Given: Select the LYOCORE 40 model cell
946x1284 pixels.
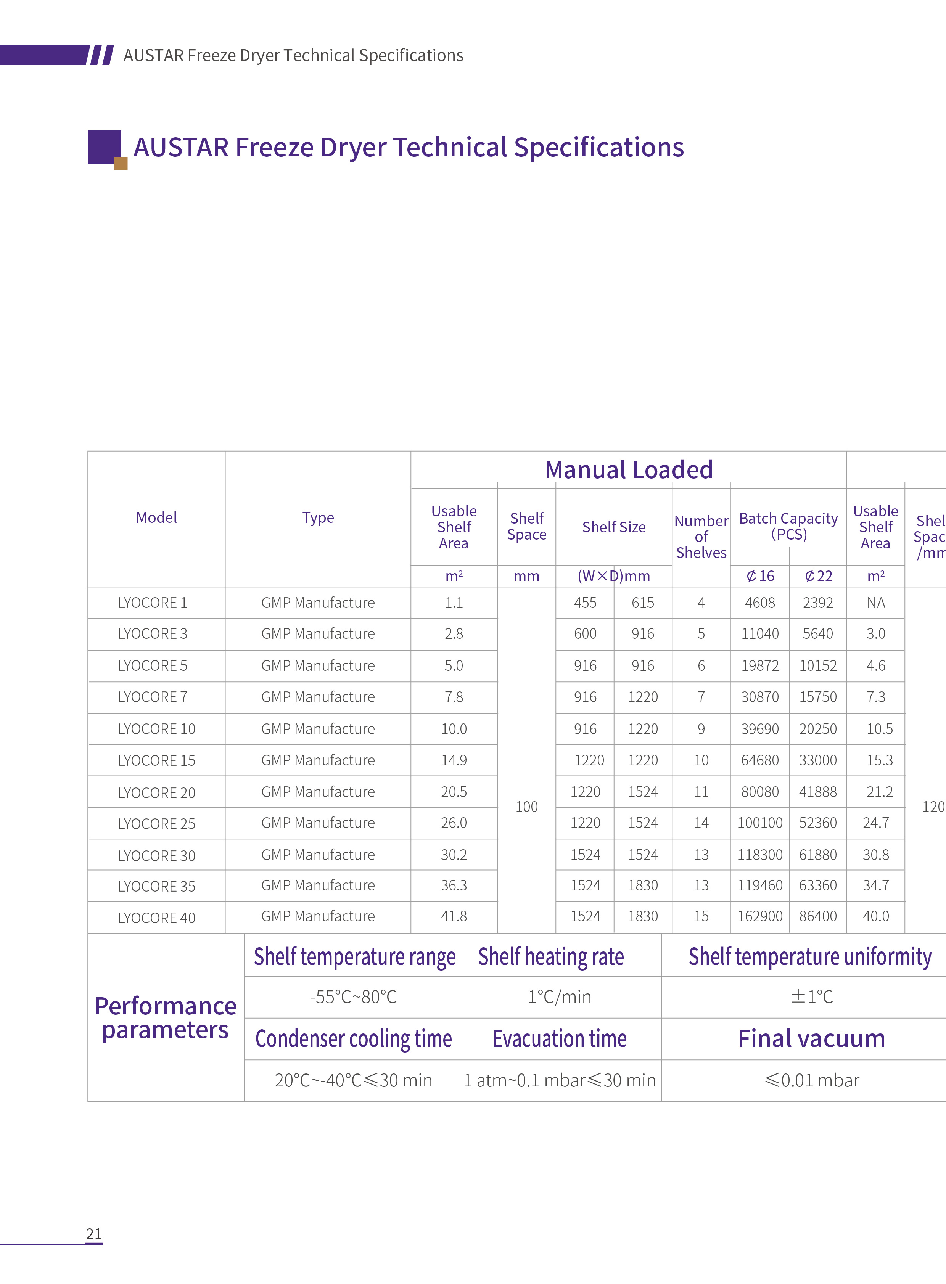Looking at the screenshot, I should (x=156, y=918).
